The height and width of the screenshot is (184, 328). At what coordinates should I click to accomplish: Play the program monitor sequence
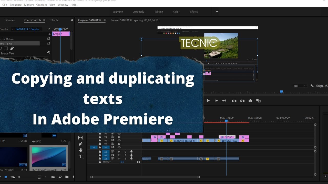point(208,101)
